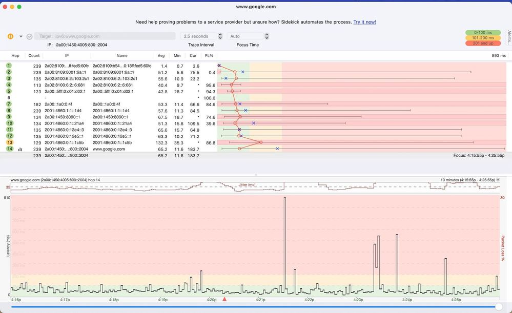
Task: Open the Alerts side tab
Action: click(x=509, y=37)
